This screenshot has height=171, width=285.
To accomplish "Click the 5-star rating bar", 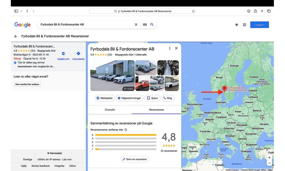I will click(x=126, y=135).
